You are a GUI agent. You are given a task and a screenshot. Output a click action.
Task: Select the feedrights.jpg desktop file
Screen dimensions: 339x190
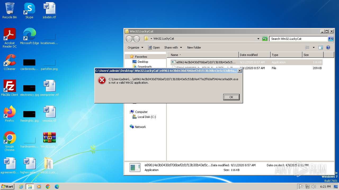pyautogui.click(x=29, y=116)
